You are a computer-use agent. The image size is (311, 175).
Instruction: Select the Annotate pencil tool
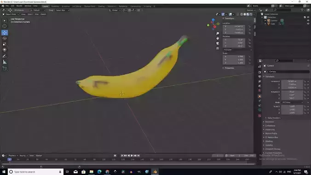click(x=5, y=56)
